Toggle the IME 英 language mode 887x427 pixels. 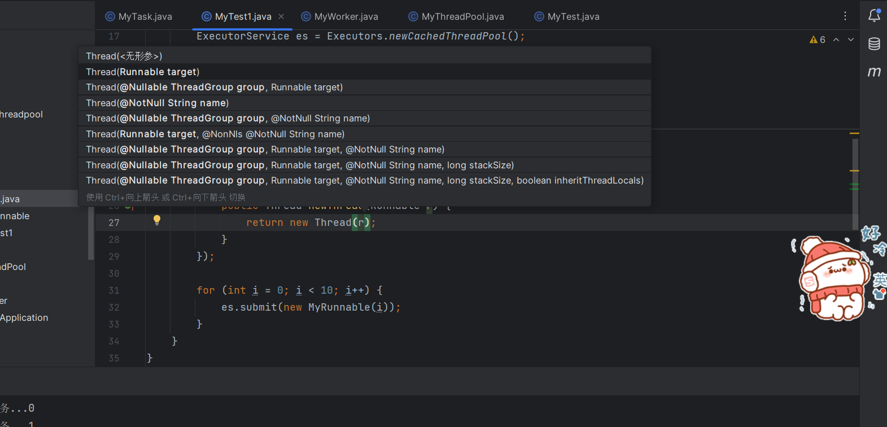pos(880,280)
